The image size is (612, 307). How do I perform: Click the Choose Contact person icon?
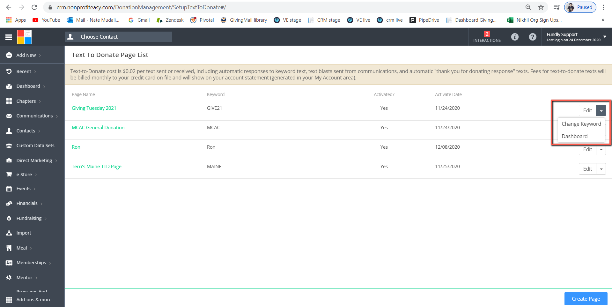[x=70, y=37]
